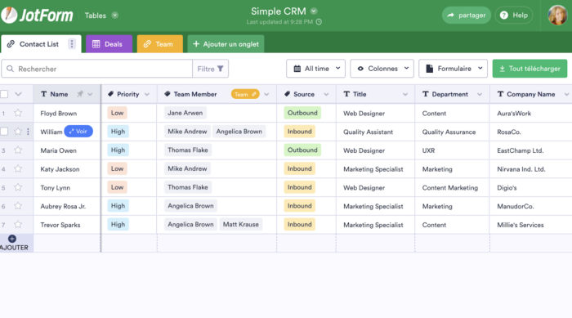Toggle the William row checkbox

[x=4, y=132]
